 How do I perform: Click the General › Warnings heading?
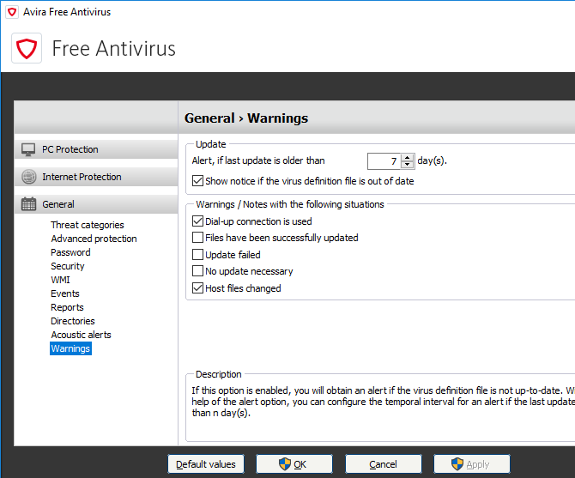[x=246, y=118]
